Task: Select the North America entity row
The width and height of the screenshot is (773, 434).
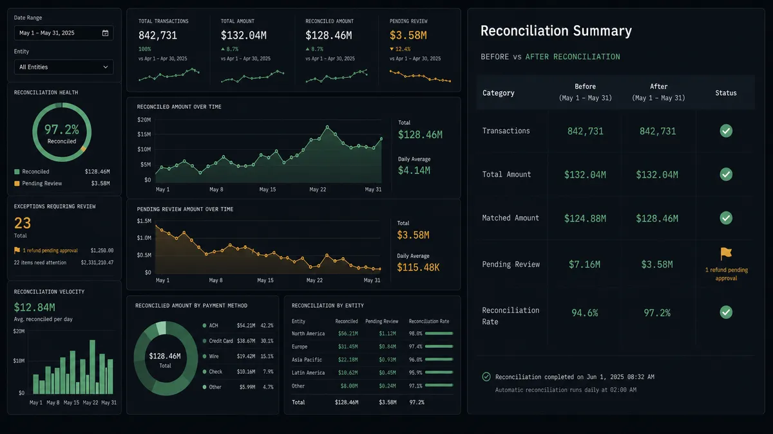Action: 372,334
